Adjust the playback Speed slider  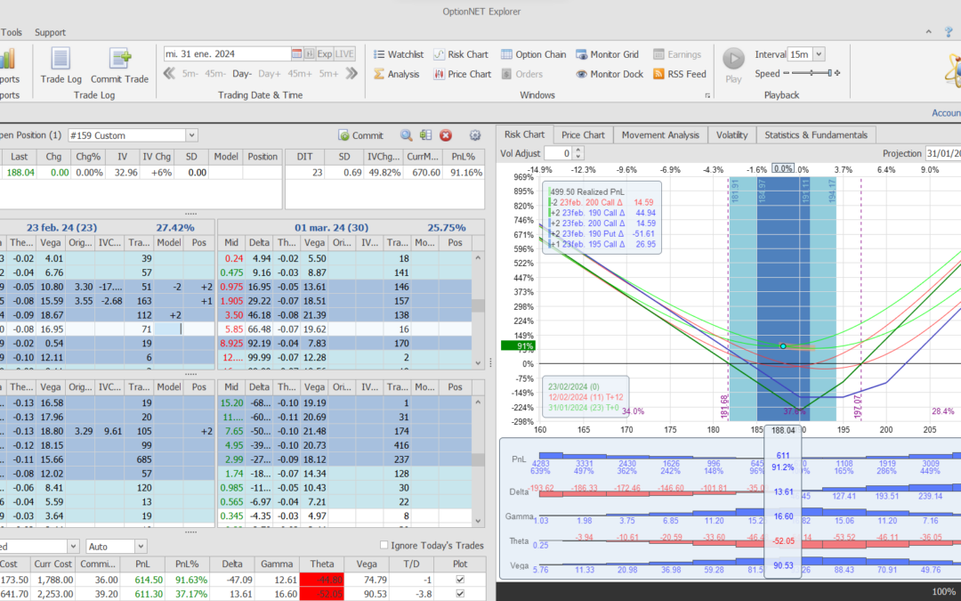click(x=812, y=74)
